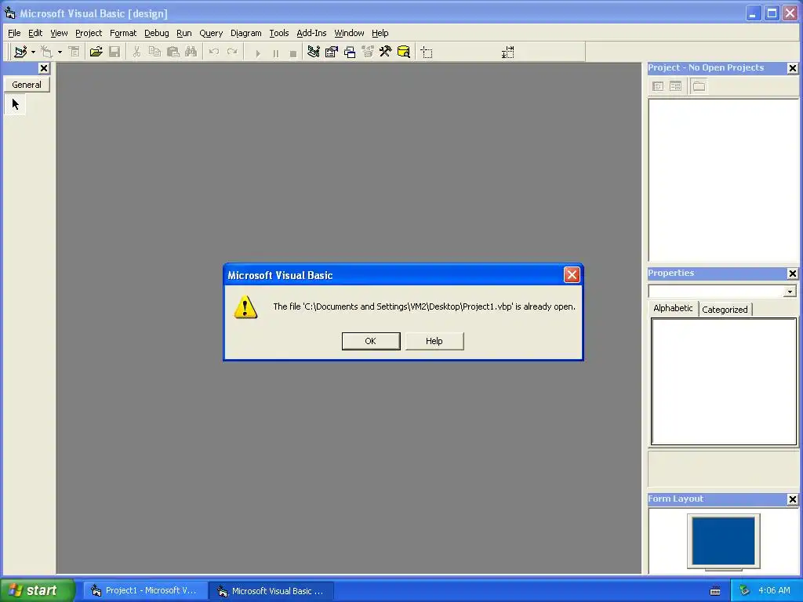Click Help button in the warning dialog
803x602 pixels.
[x=434, y=341]
